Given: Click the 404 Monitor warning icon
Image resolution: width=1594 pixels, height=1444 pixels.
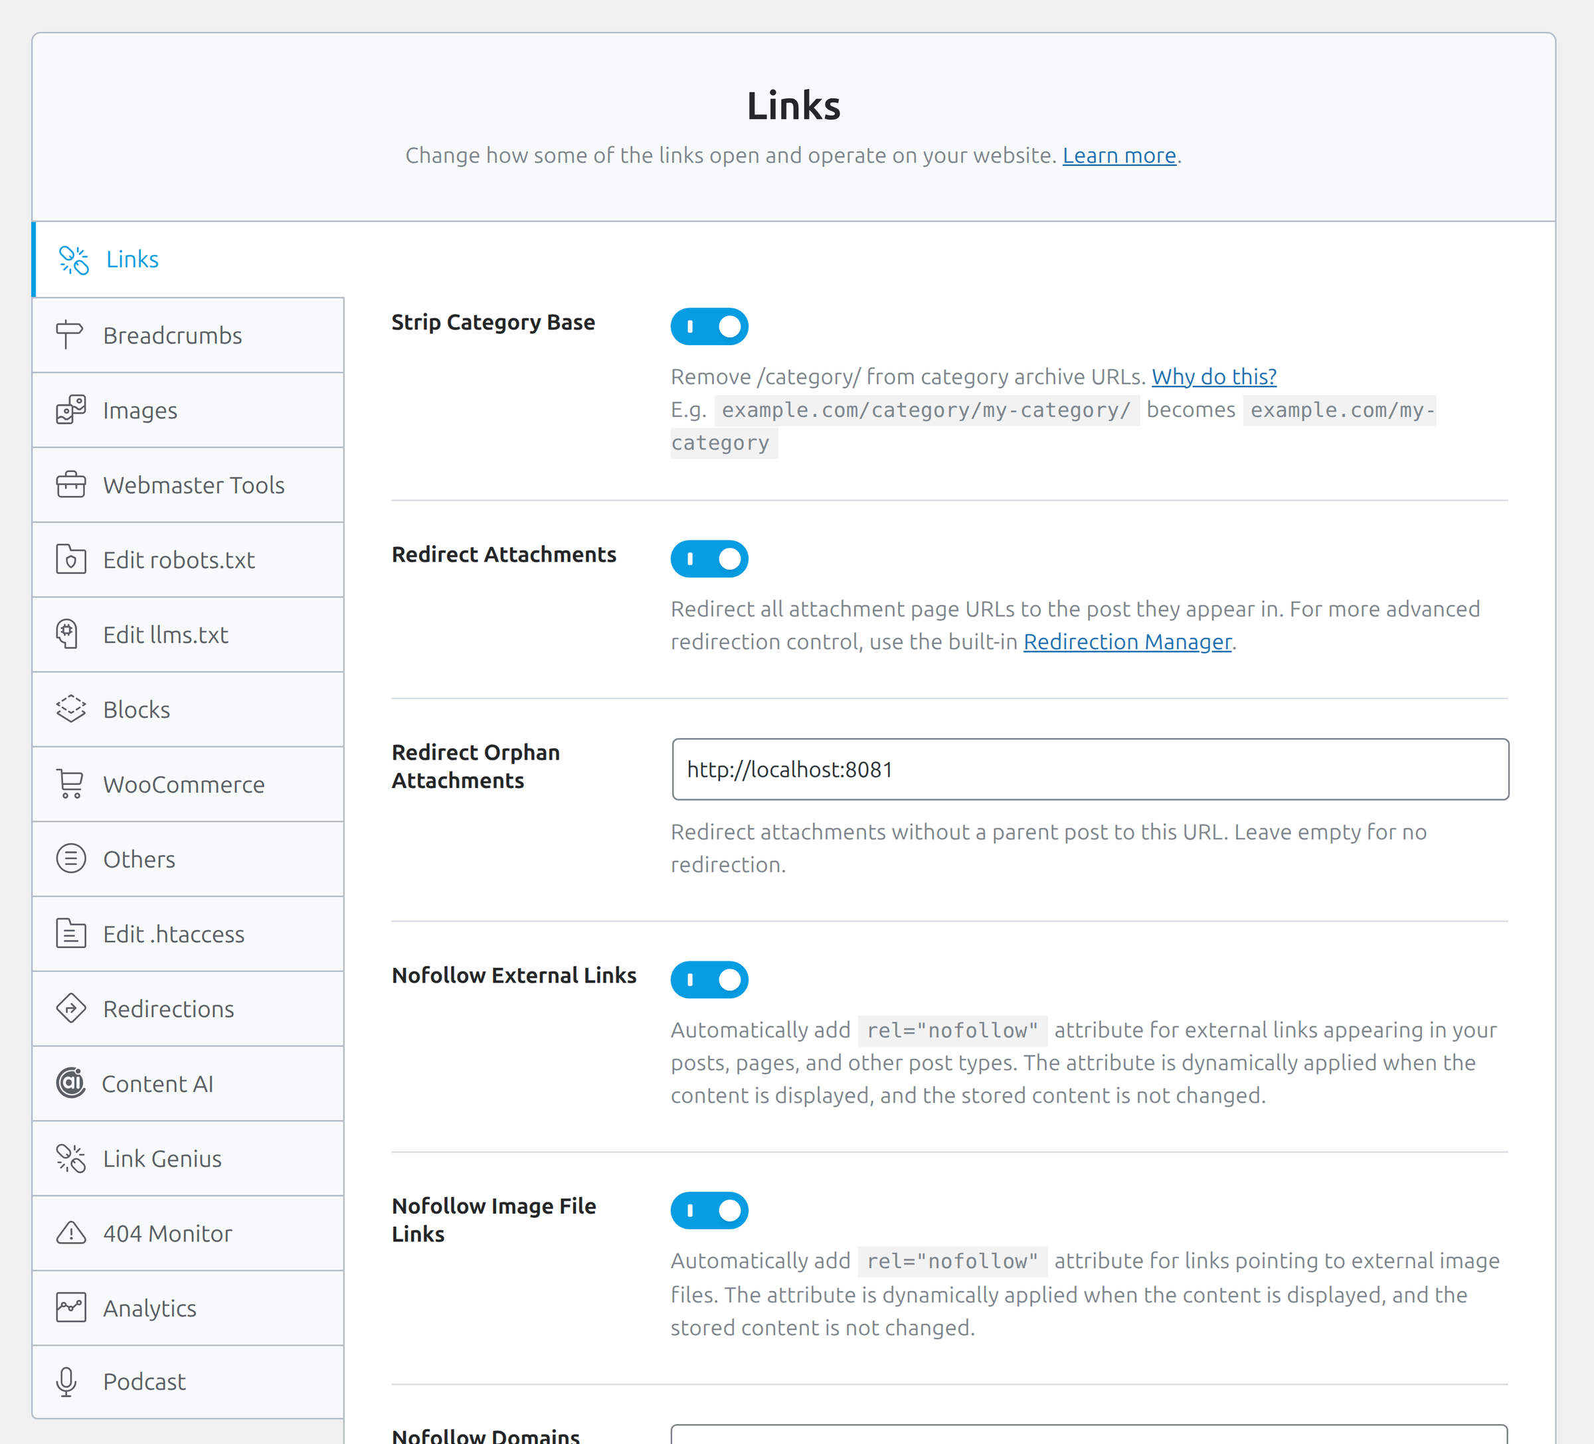Looking at the screenshot, I should click(x=70, y=1233).
